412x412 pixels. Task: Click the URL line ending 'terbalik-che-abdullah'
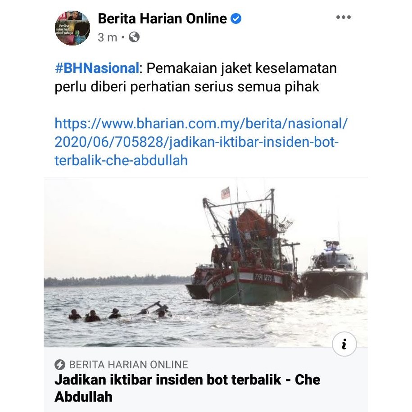point(121,161)
